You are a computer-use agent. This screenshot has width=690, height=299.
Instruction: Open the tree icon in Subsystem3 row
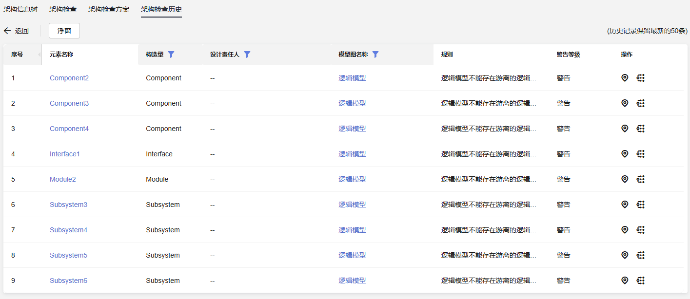coord(641,205)
